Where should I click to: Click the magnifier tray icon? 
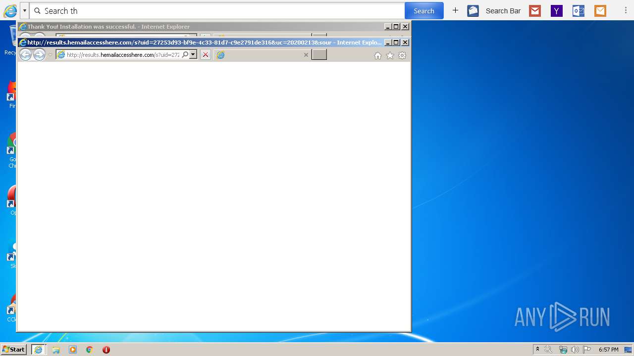[x=548, y=350]
